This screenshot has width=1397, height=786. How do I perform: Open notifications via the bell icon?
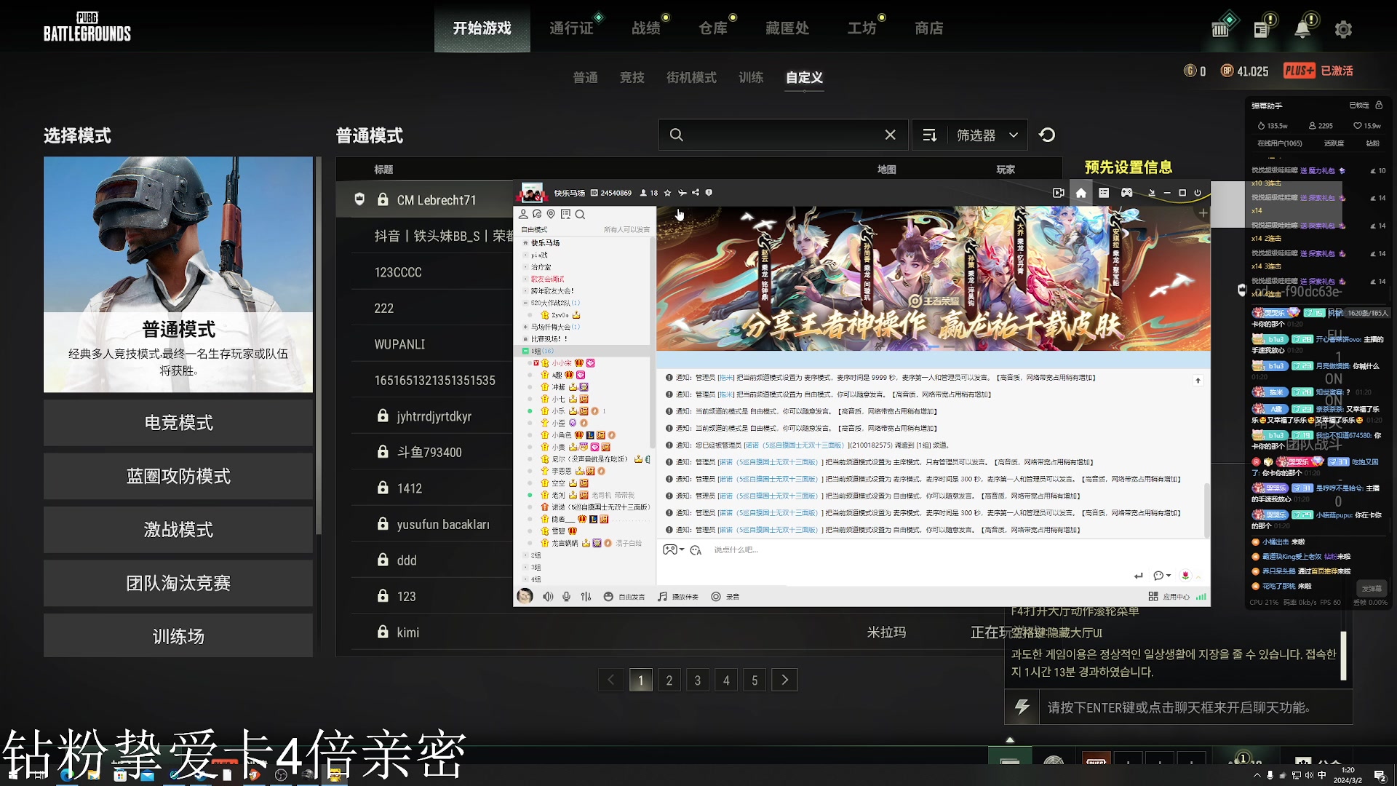(1303, 27)
